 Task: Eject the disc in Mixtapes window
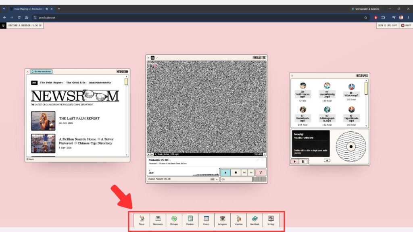tap(327, 160)
